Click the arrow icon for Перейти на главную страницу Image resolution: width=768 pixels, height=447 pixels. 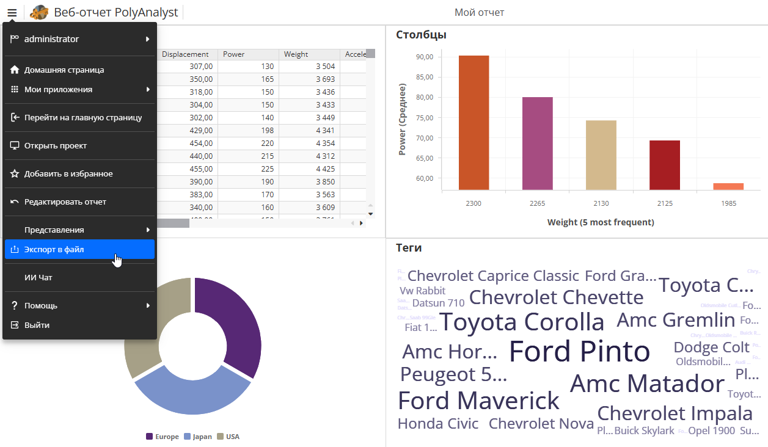tap(15, 117)
